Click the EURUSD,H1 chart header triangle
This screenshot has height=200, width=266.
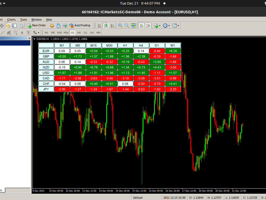tap(34, 39)
